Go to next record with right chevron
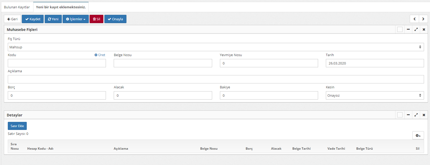This screenshot has height=165, width=430. [x=423, y=19]
